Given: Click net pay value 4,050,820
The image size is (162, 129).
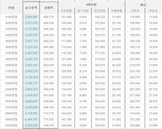Looking at the screenshot, I should (31, 107).
